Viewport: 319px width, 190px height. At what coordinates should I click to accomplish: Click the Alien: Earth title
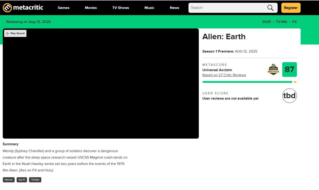[x=224, y=37]
